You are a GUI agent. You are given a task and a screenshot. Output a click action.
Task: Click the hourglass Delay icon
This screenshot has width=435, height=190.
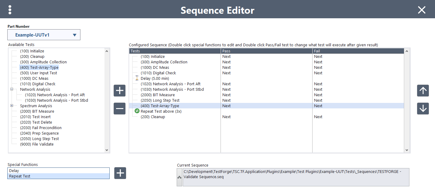137,78
